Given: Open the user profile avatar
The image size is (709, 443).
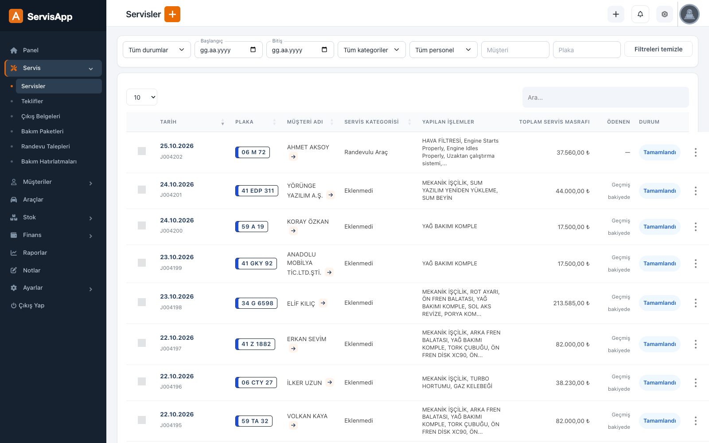Looking at the screenshot, I should [690, 14].
